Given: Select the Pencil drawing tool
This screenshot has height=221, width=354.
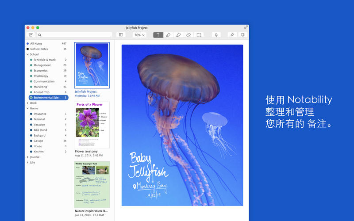Looking at the screenshot, I should (x=168, y=35).
